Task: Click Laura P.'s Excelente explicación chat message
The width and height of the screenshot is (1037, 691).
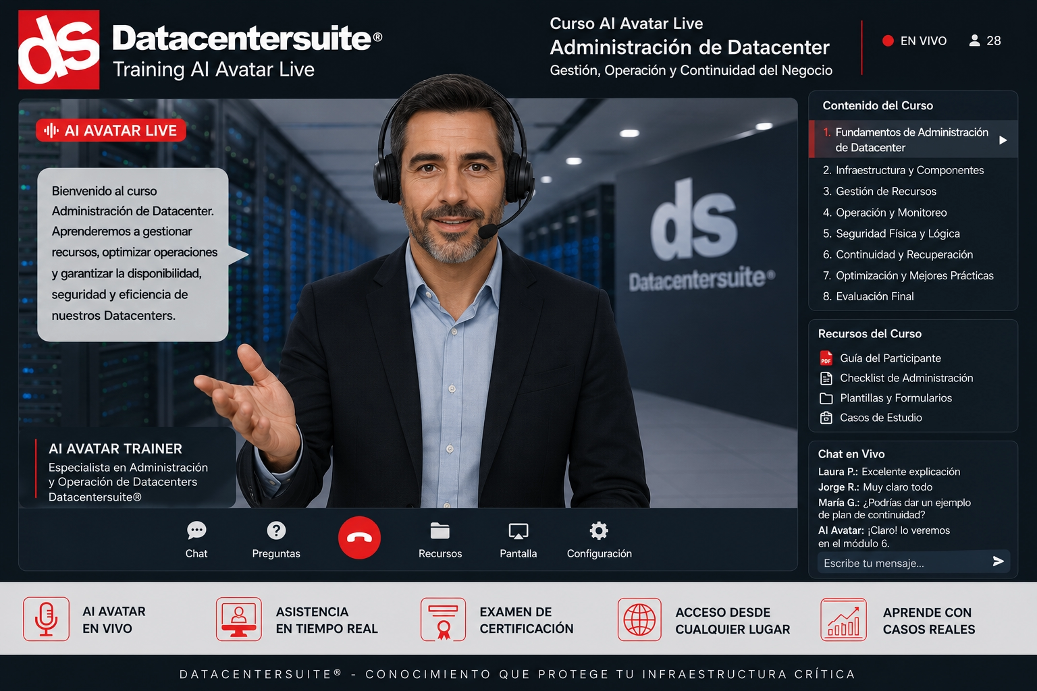Action: (889, 472)
